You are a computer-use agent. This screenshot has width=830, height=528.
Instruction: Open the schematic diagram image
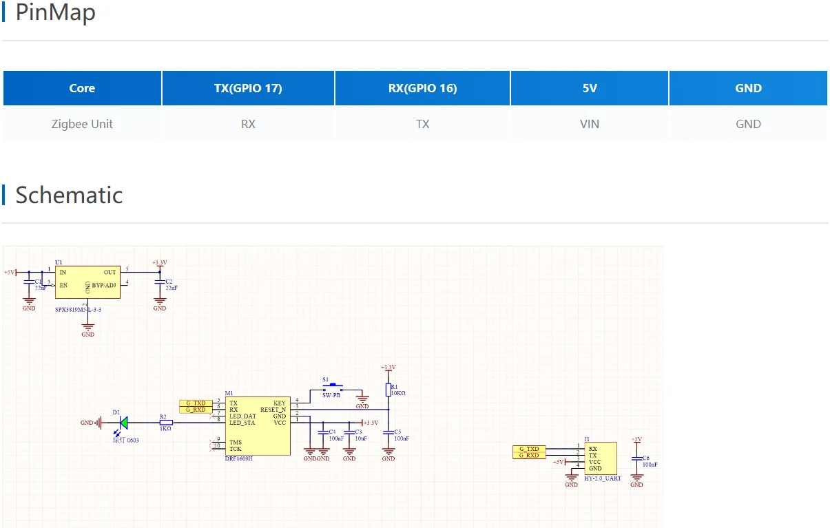click(x=333, y=387)
